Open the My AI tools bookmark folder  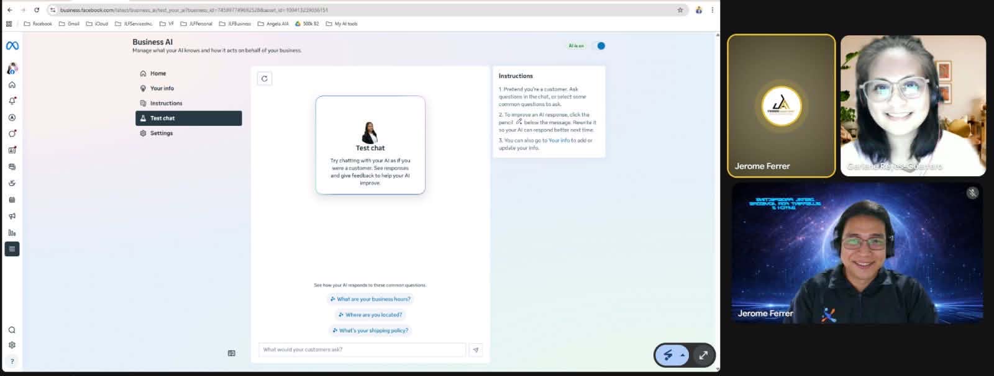pyautogui.click(x=342, y=24)
